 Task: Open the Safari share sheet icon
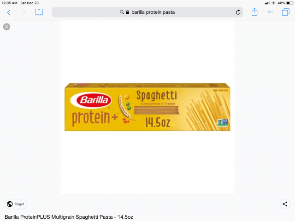[254, 12]
